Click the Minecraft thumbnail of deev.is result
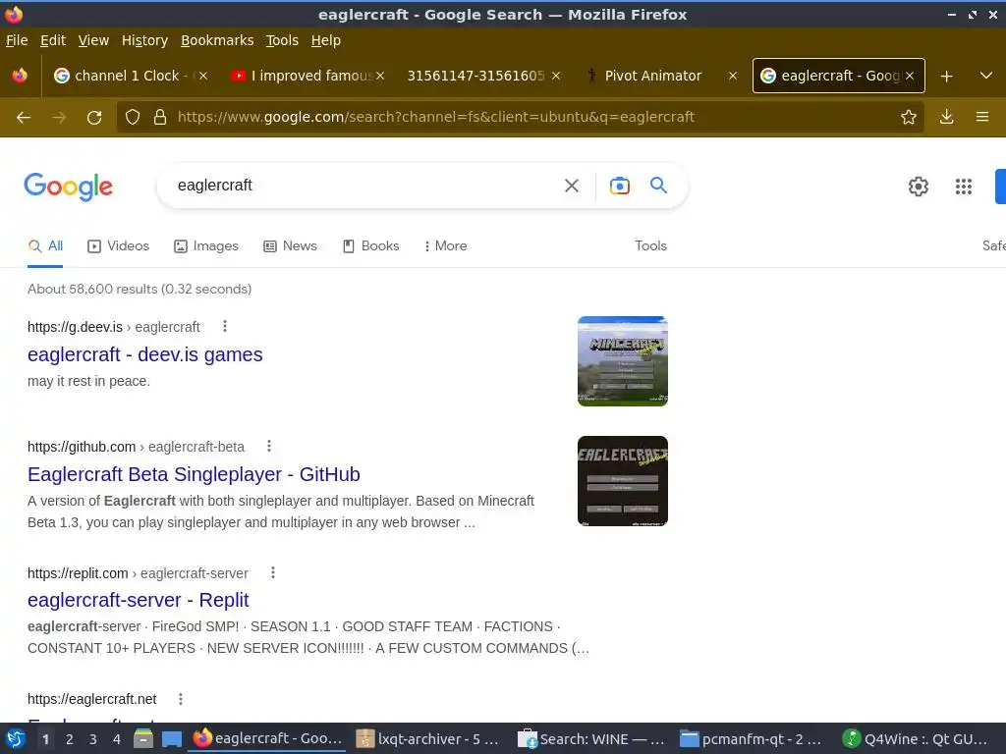This screenshot has height=754, width=1006. [x=622, y=361]
